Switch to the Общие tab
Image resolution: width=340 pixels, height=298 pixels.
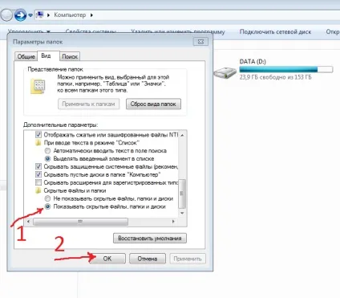[26, 57]
